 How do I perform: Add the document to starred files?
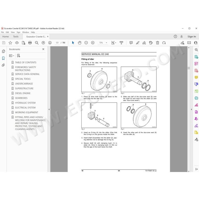10,43
